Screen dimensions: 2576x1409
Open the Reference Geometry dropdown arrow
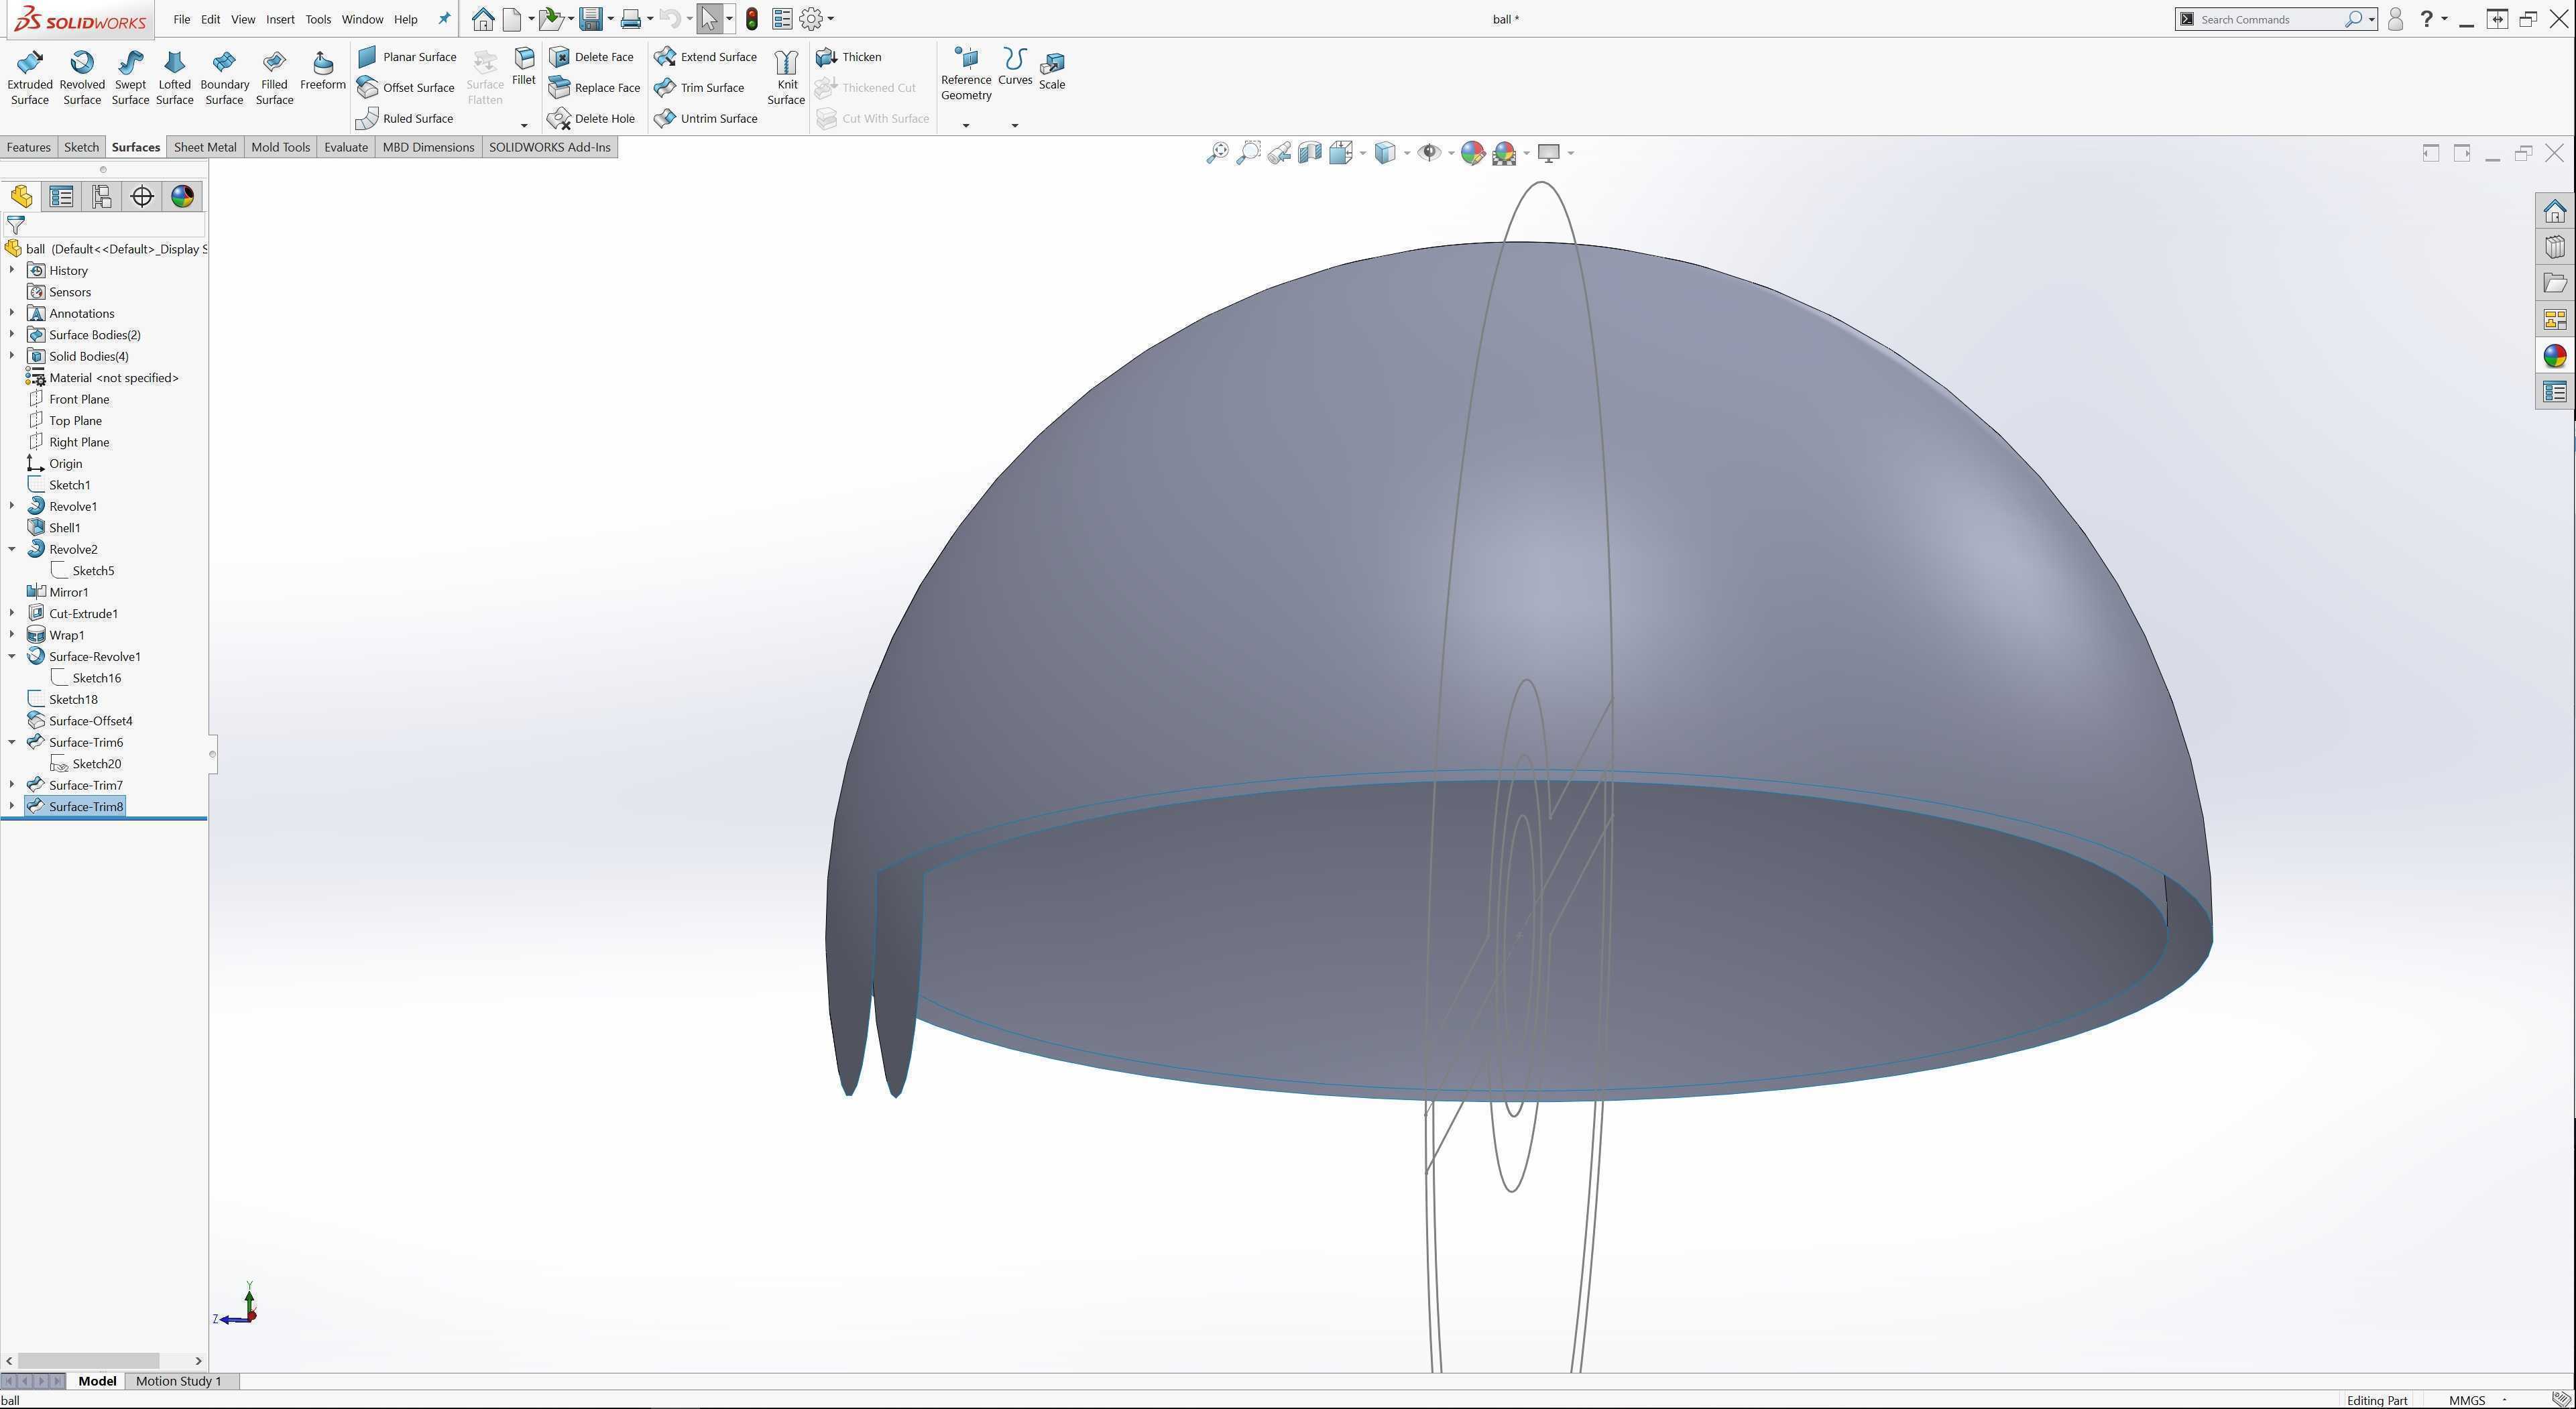pyautogui.click(x=966, y=126)
